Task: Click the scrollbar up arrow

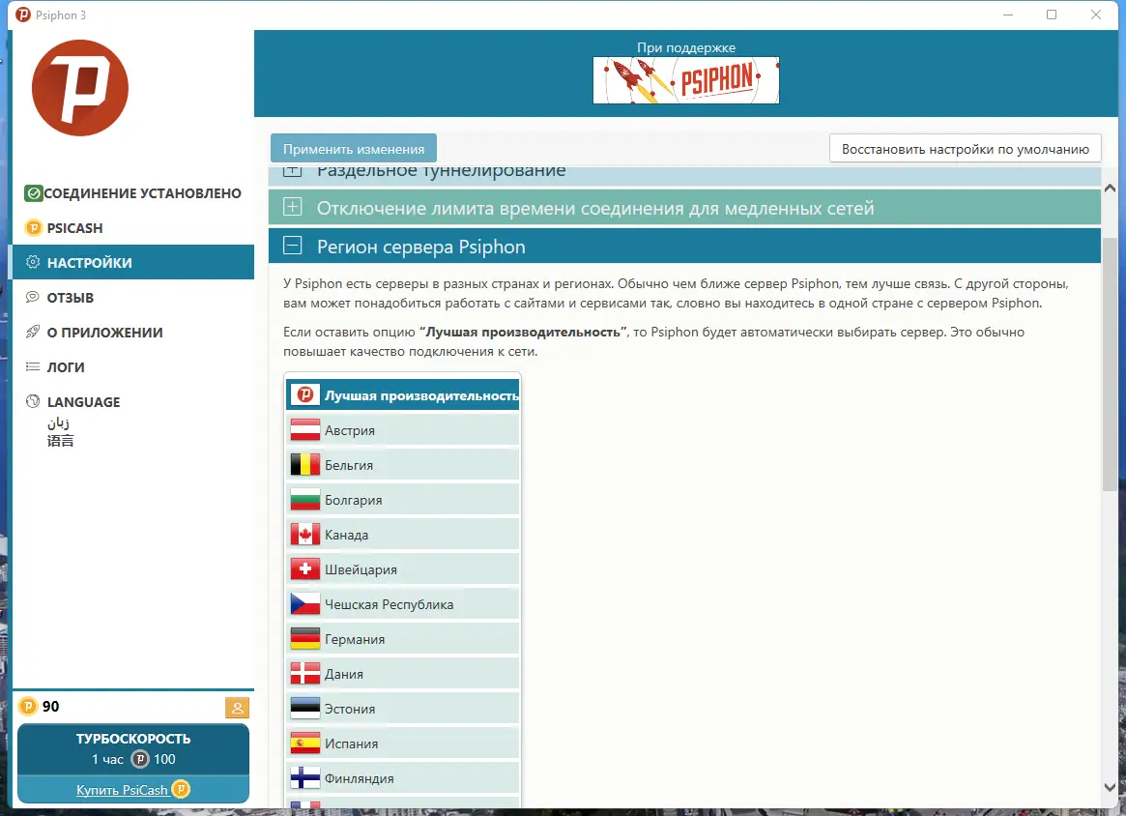Action: 1110,189
